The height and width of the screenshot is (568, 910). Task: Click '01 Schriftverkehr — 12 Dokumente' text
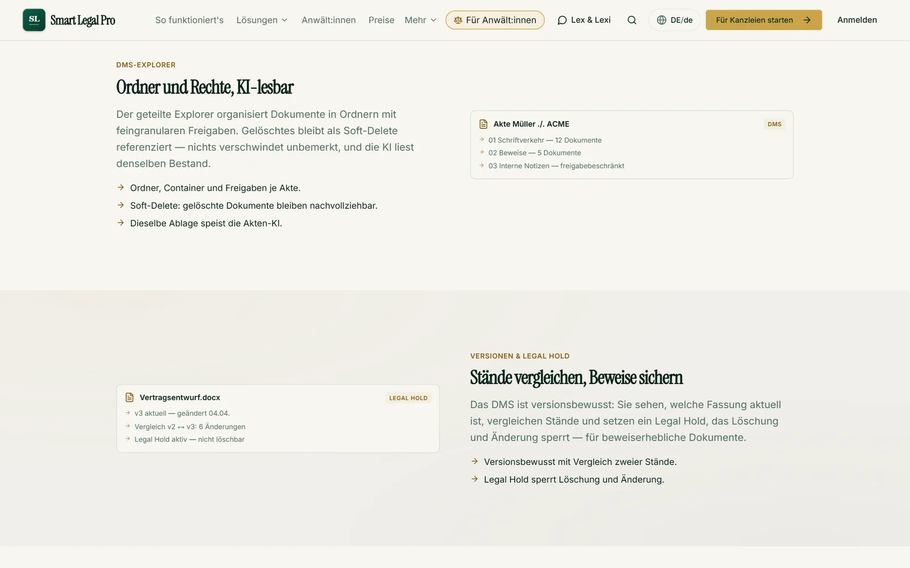pos(545,140)
